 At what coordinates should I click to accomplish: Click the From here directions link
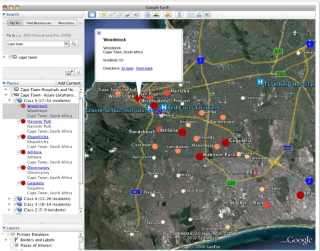tap(144, 68)
